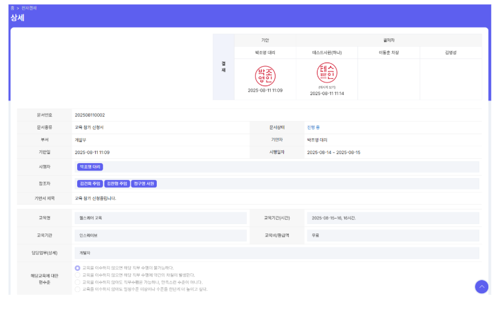Click the 정구명 사원 reference tag
This screenshot has width=504, height=310.
click(x=143, y=184)
